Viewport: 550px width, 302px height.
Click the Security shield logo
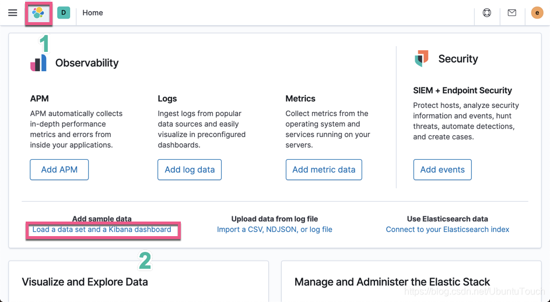click(422, 58)
